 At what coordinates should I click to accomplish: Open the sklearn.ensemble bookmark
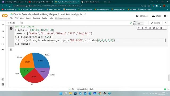(x=69, y=9)
